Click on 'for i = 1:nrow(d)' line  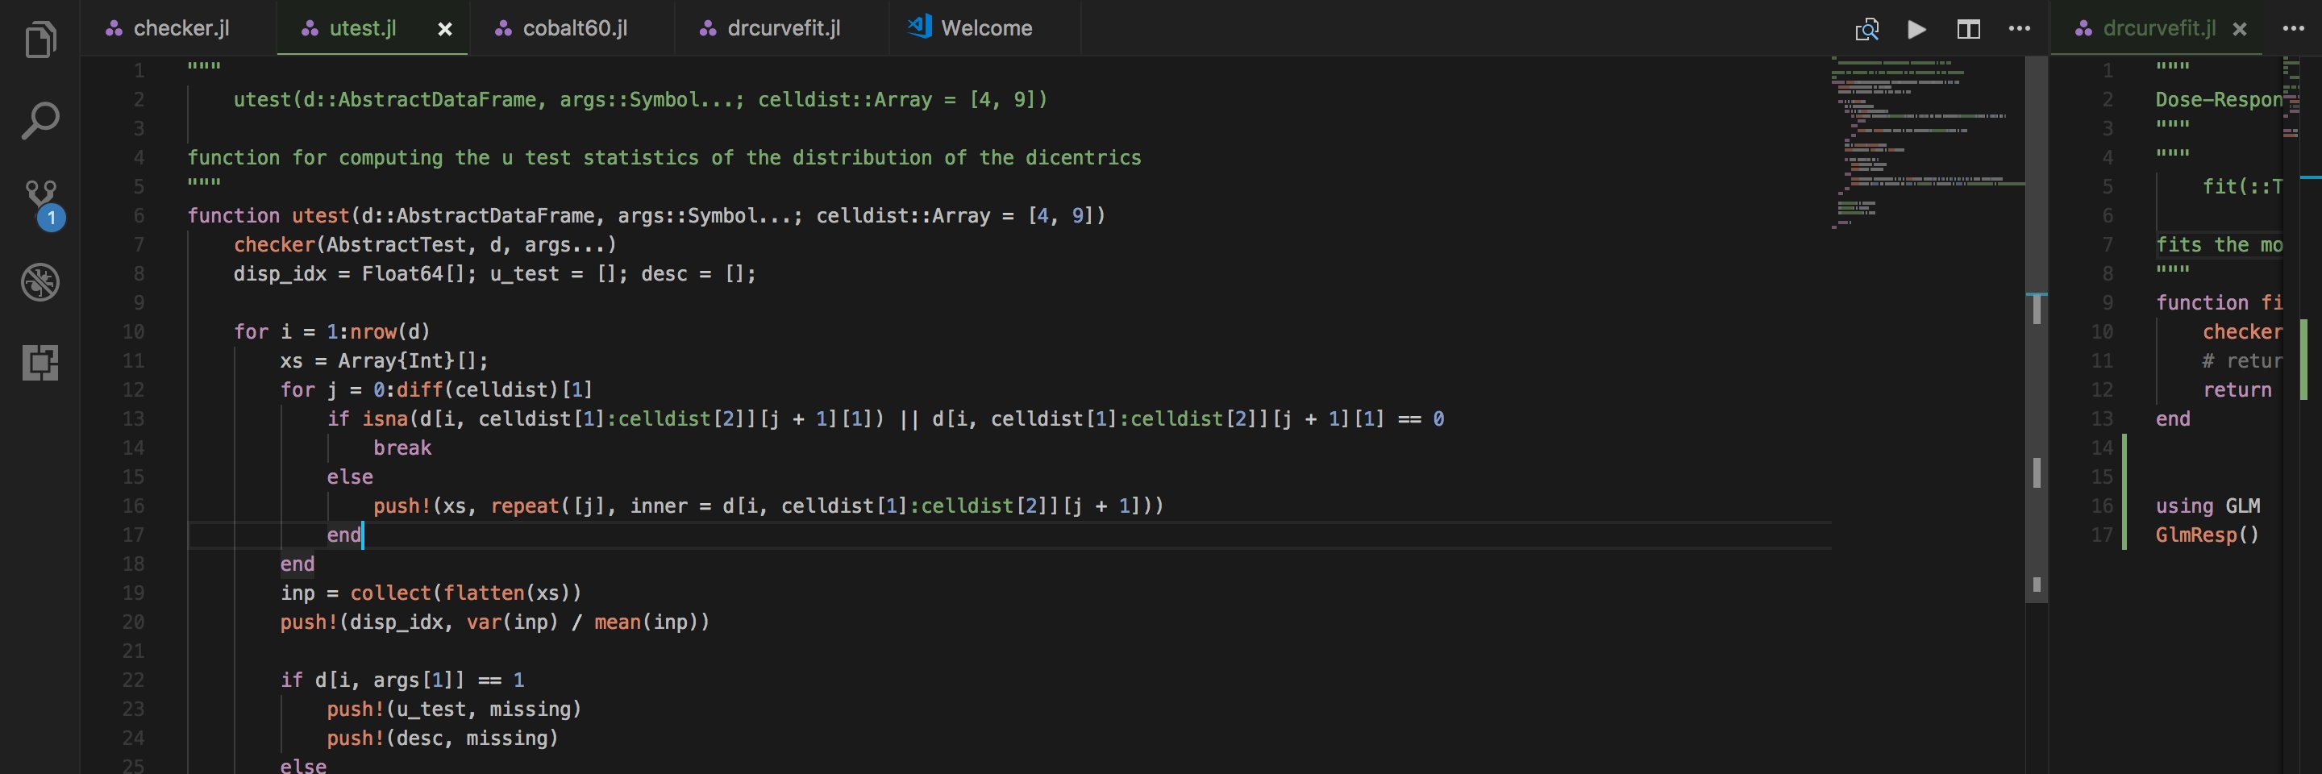(x=331, y=331)
